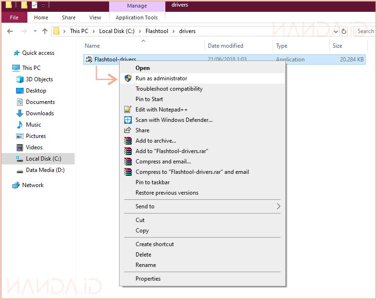Click the Run as administrator shield icon
Image resolution: width=377 pixels, height=300 pixels.
point(127,78)
